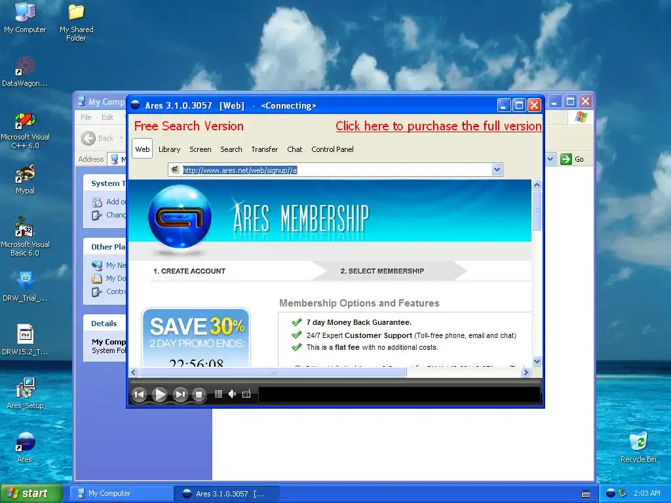This screenshot has height=503, width=671.
Task: Open the Recycle Bin
Action: tap(638, 447)
